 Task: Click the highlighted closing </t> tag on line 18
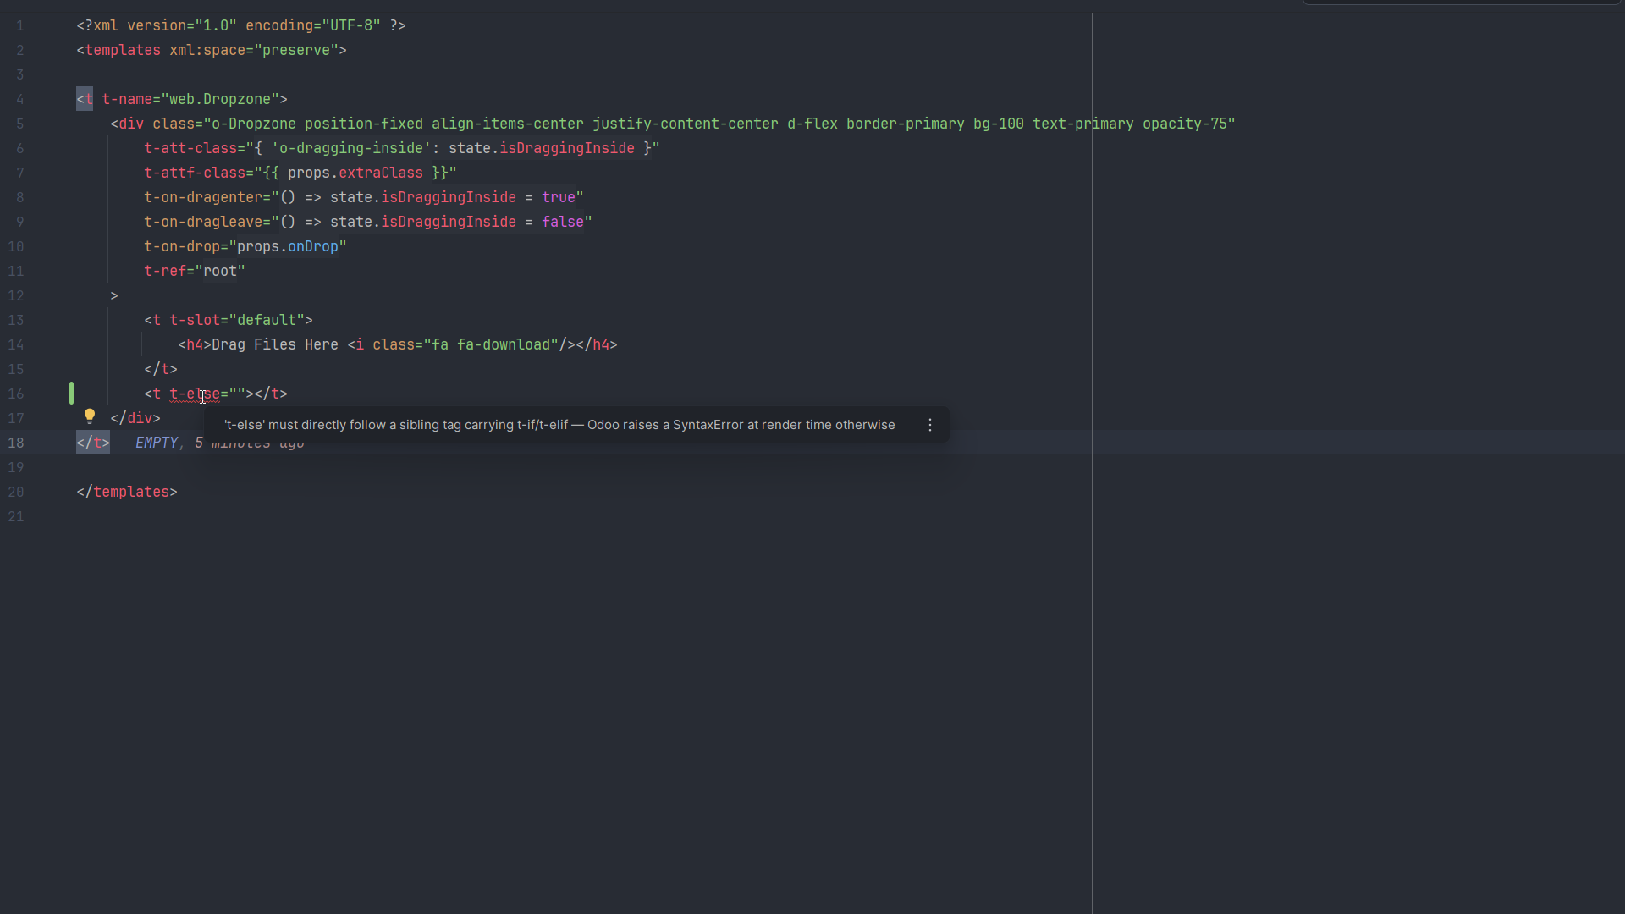(93, 443)
